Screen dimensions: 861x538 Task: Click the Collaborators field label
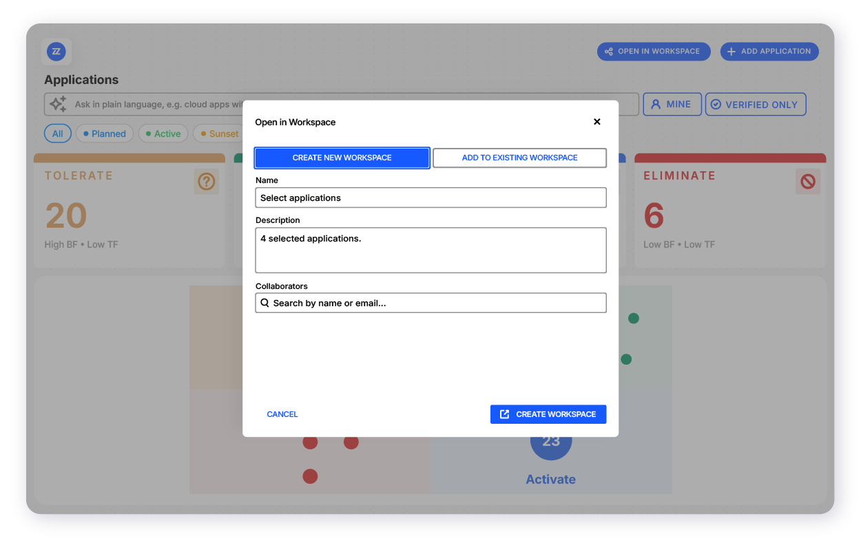tap(282, 286)
